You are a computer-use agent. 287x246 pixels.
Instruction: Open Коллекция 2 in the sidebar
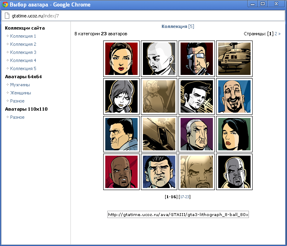tap(23, 44)
